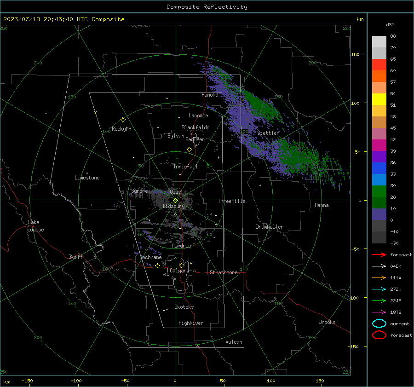Screen dimensions: 414x387
Task: Click the Stettler label in the echo band
Action: [268, 133]
